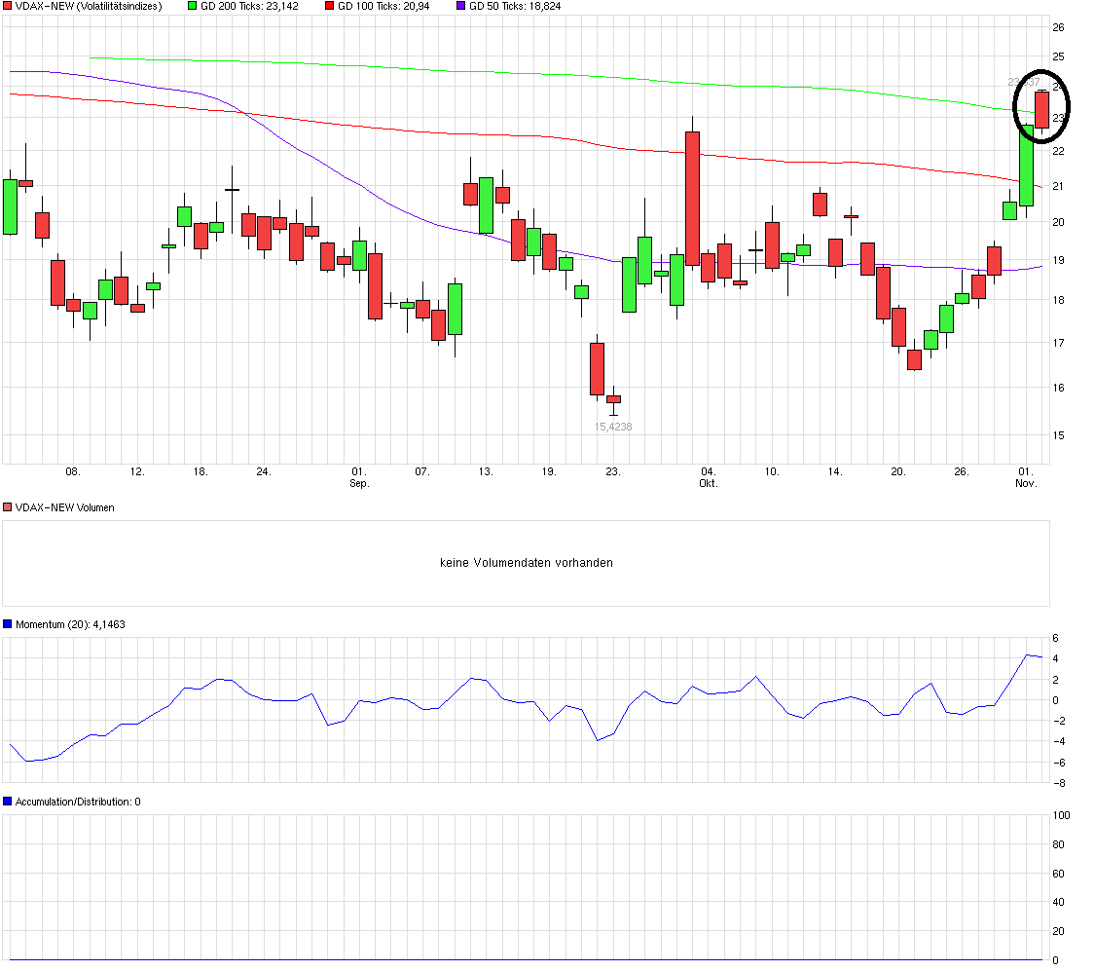
Task: Click the '13.' date axis label
Action: pos(486,472)
